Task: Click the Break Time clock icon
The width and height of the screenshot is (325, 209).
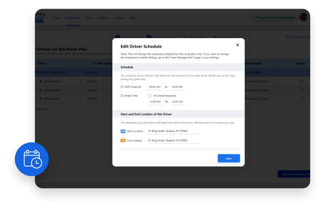Action: coord(122,96)
